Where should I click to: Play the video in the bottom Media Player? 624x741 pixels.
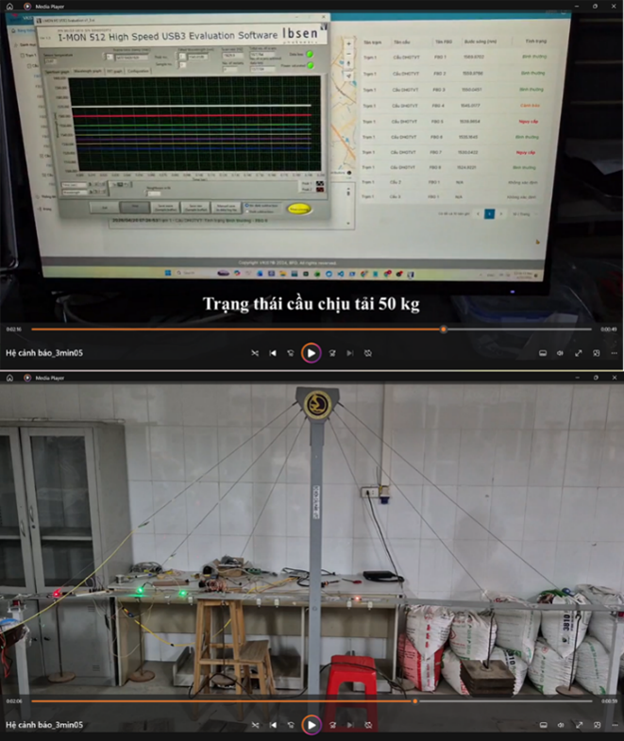[312, 724]
